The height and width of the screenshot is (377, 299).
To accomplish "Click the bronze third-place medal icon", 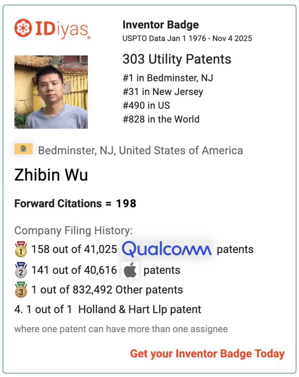I will click(21, 290).
